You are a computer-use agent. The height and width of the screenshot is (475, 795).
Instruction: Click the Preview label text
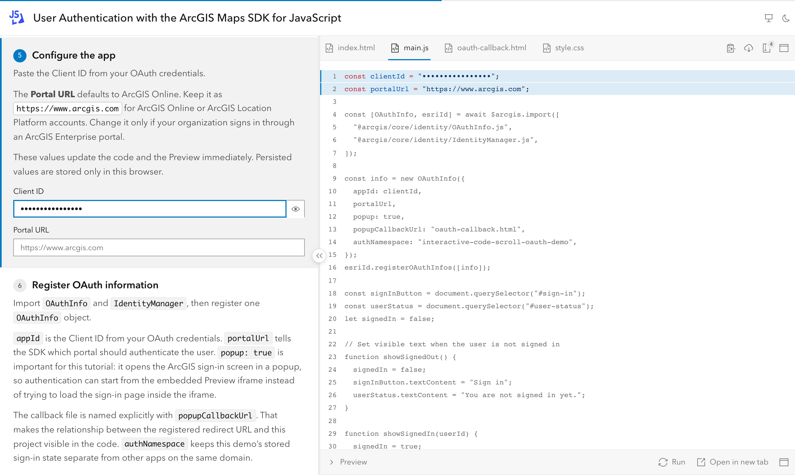point(353,462)
